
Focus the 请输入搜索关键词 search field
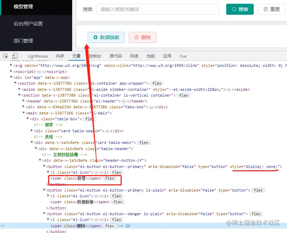point(158,9)
